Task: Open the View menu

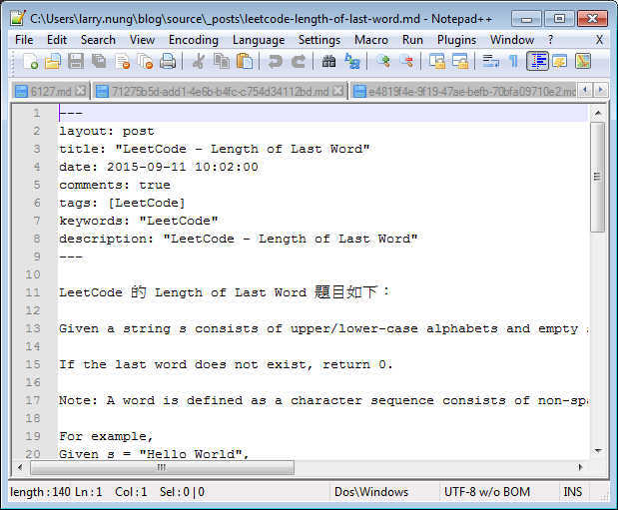Action: click(142, 40)
